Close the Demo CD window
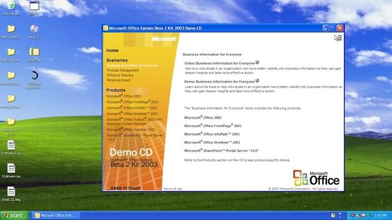The height and width of the screenshot is (220, 392). click(340, 28)
